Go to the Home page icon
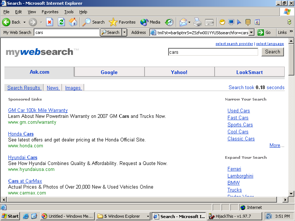Screen dimensions: 295x221 click(x=73, y=22)
